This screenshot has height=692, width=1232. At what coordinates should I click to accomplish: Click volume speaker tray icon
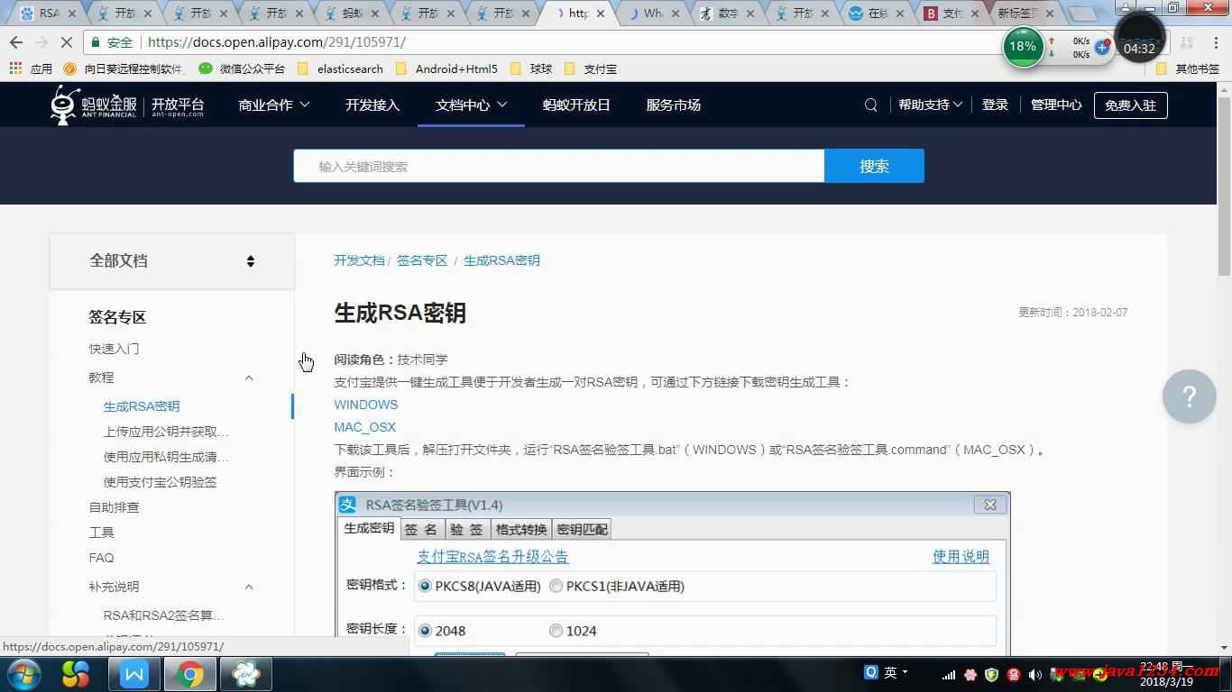pyautogui.click(x=1034, y=674)
